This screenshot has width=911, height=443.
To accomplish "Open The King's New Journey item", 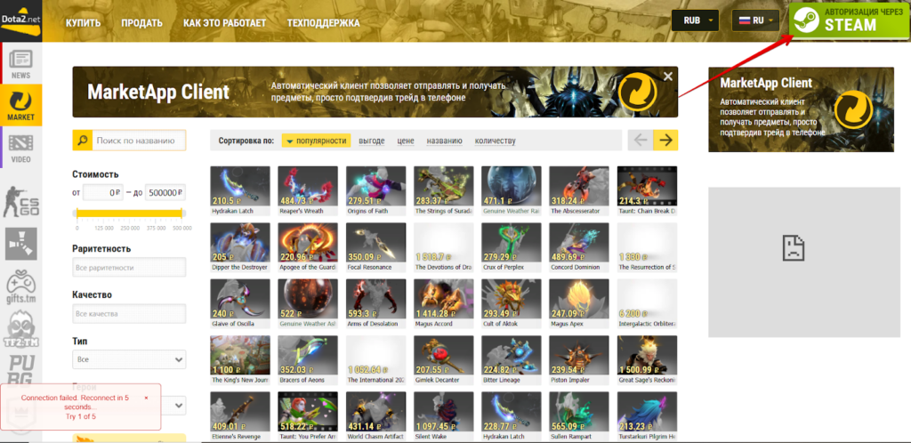I will (240, 360).
